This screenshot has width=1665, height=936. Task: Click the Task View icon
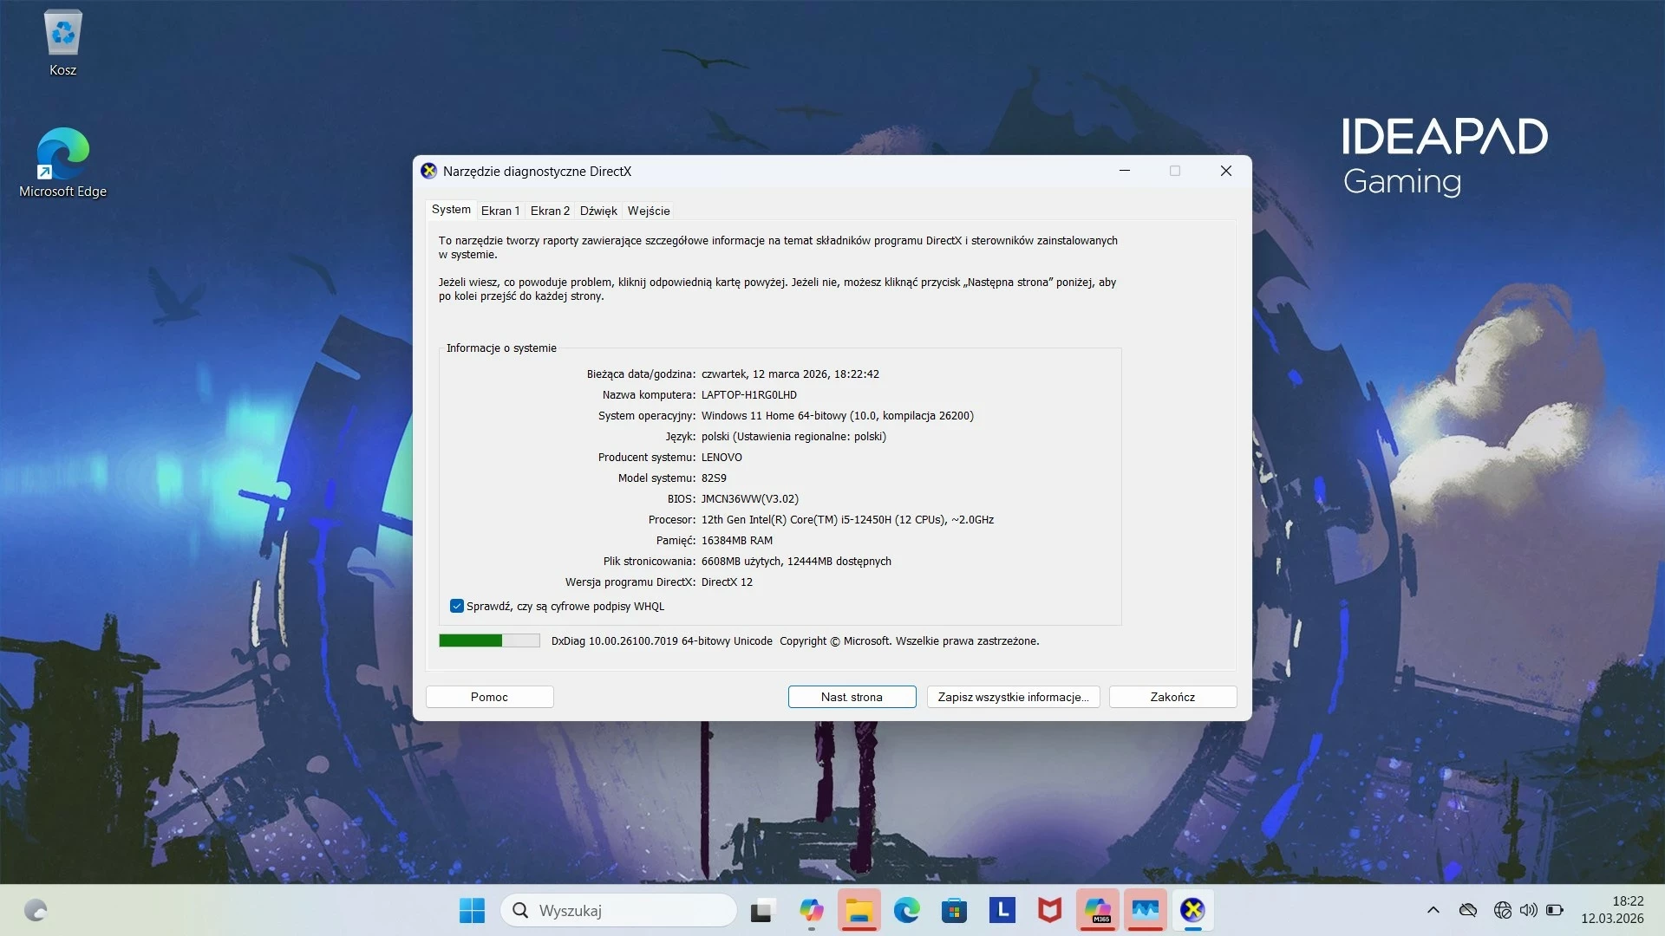coord(761,910)
